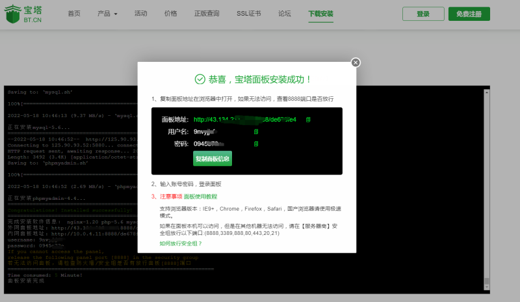Go to 正版查询 page
The width and height of the screenshot is (520, 302).
(207, 14)
